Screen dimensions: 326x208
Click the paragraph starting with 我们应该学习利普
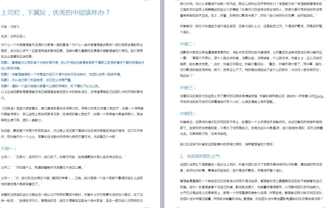[228, 144]
